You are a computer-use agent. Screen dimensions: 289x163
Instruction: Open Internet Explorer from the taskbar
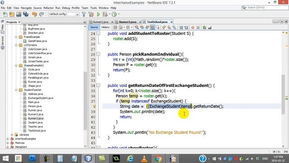(x=130, y=158)
